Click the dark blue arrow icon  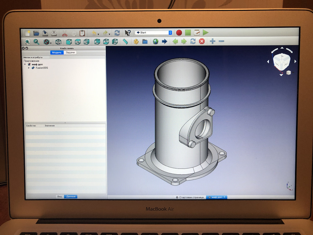[164, 41]
